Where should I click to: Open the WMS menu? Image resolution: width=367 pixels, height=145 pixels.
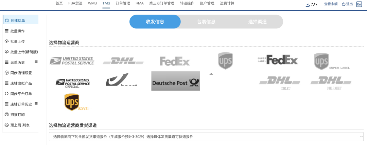coord(92,3)
